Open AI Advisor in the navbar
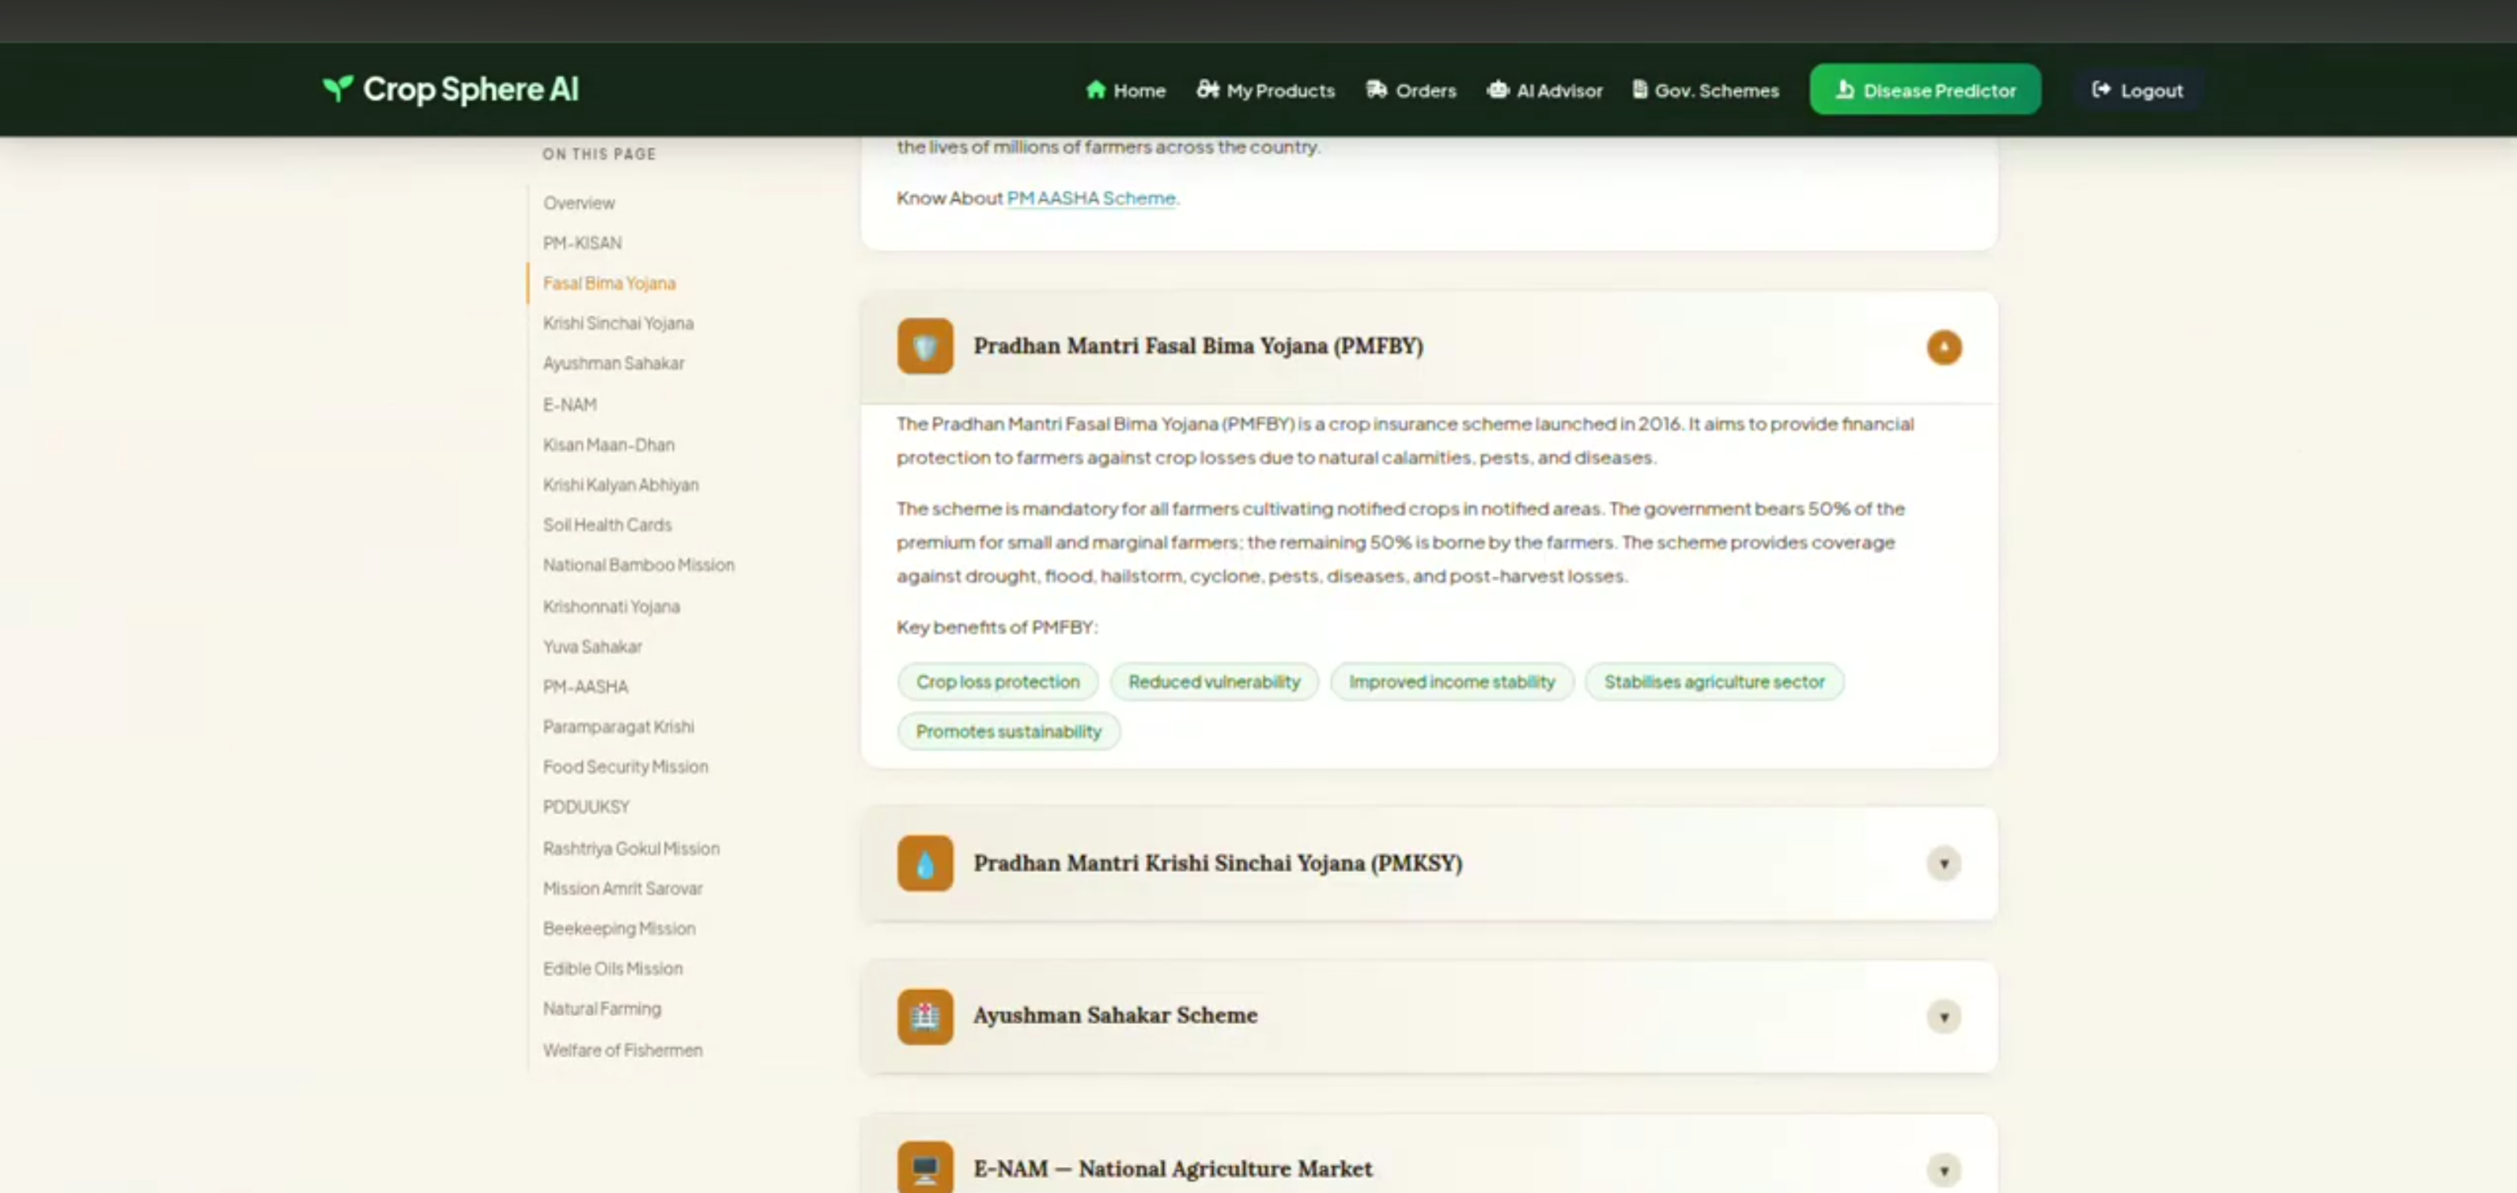Image resolution: width=2517 pixels, height=1193 pixels. coord(1545,90)
